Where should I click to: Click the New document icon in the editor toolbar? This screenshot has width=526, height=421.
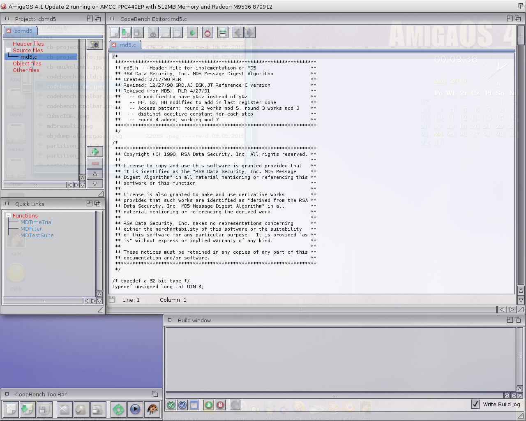tap(115, 32)
